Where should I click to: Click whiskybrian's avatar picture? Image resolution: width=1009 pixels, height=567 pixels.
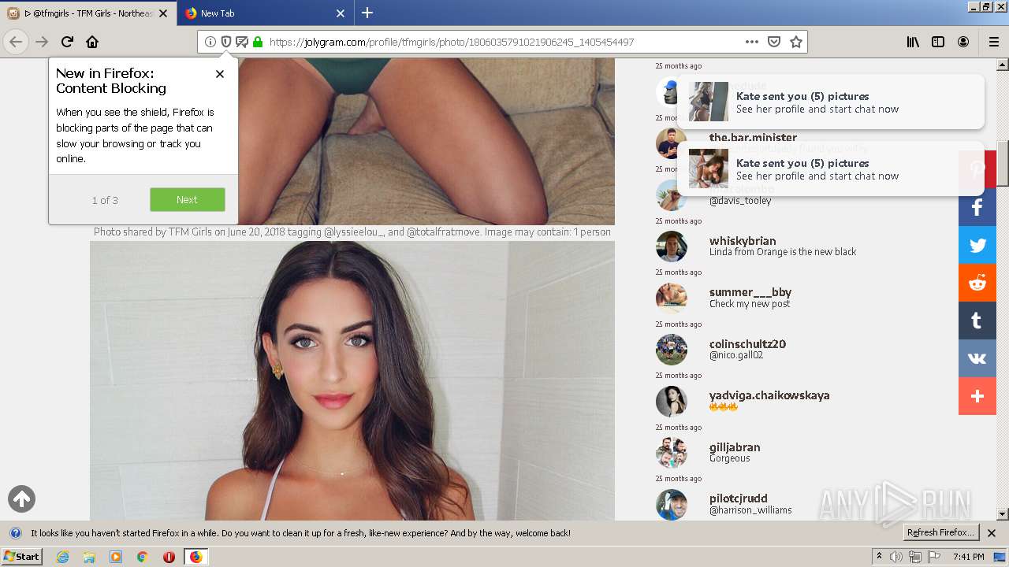pyautogui.click(x=672, y=246)
